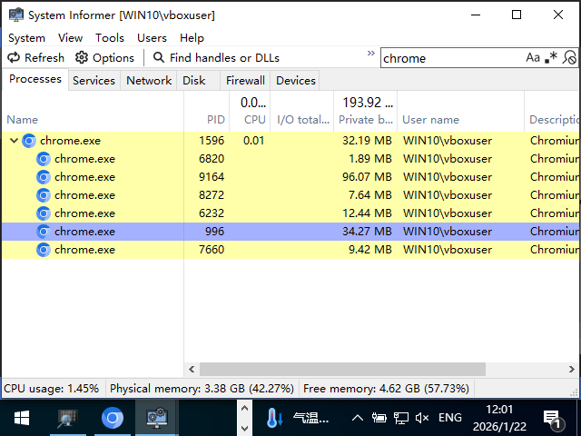Open the View menu
Viewport: 581px width, 436px height.
(x=70, y=38)
